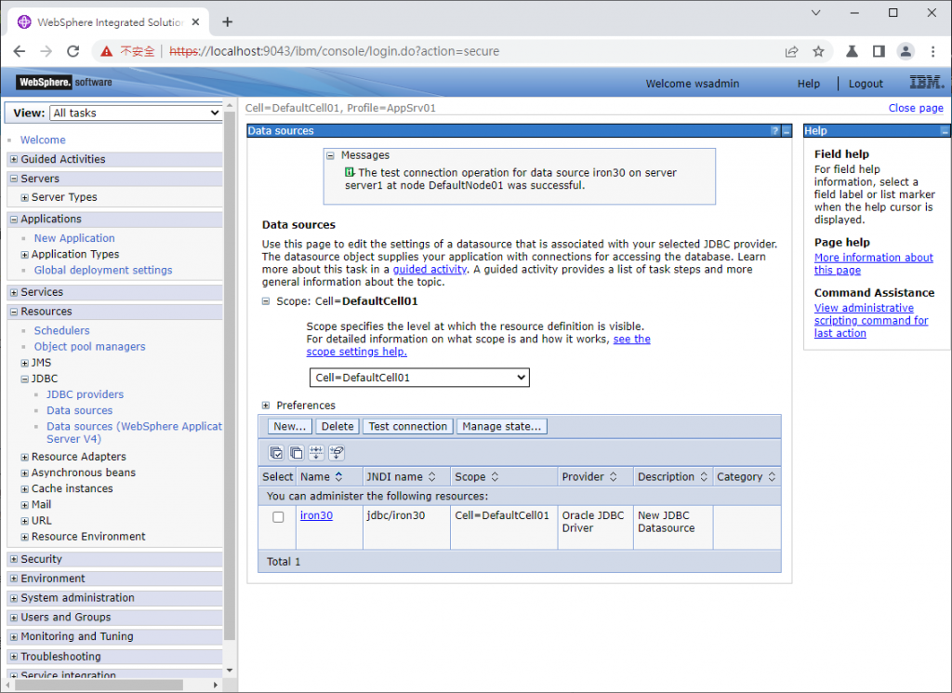Image resolution: width=952 pixels, height=693 pixels.
Task: Click the Welcome navigation link
Action: point(43,140)
